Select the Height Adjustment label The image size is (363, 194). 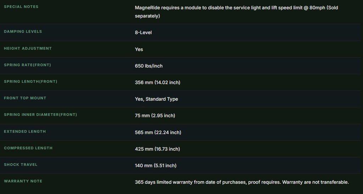28,48
